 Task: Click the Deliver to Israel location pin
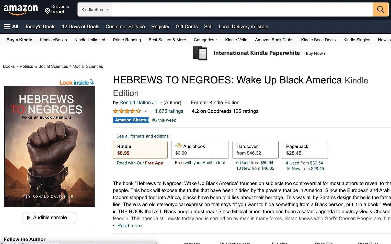tap(47, 11)
